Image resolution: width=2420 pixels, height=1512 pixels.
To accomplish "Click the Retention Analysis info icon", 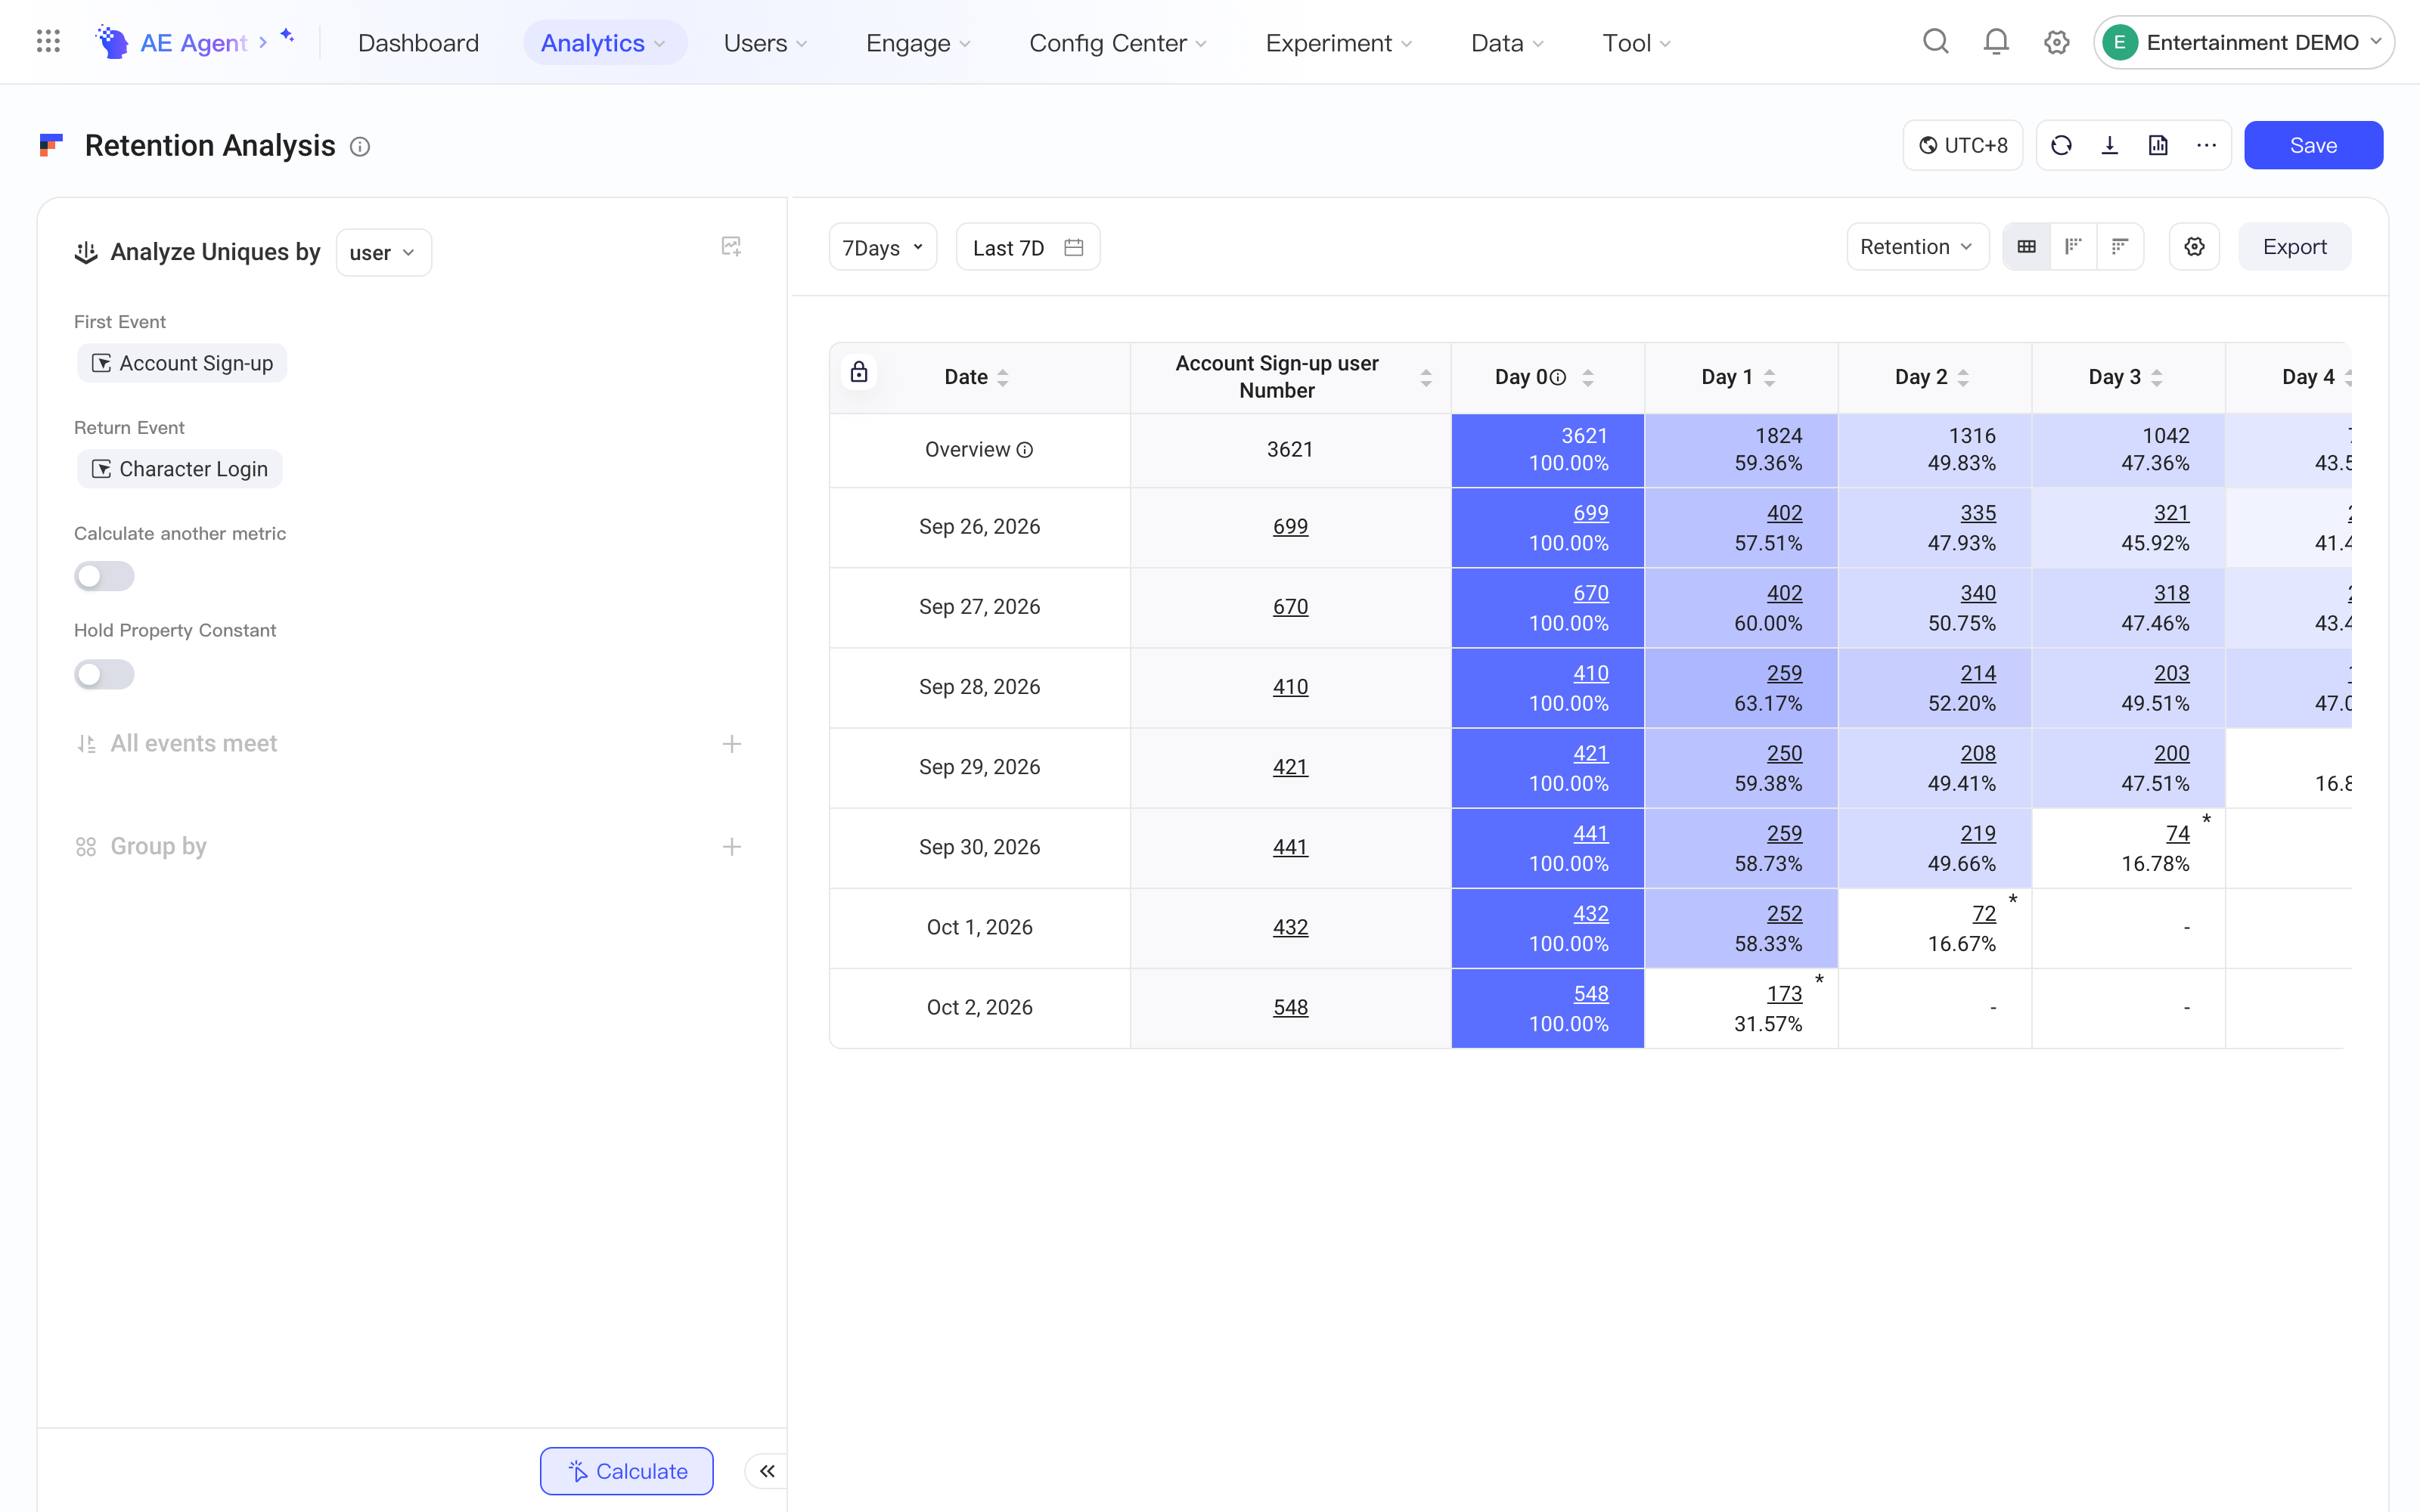I will (x=360, y=147).
